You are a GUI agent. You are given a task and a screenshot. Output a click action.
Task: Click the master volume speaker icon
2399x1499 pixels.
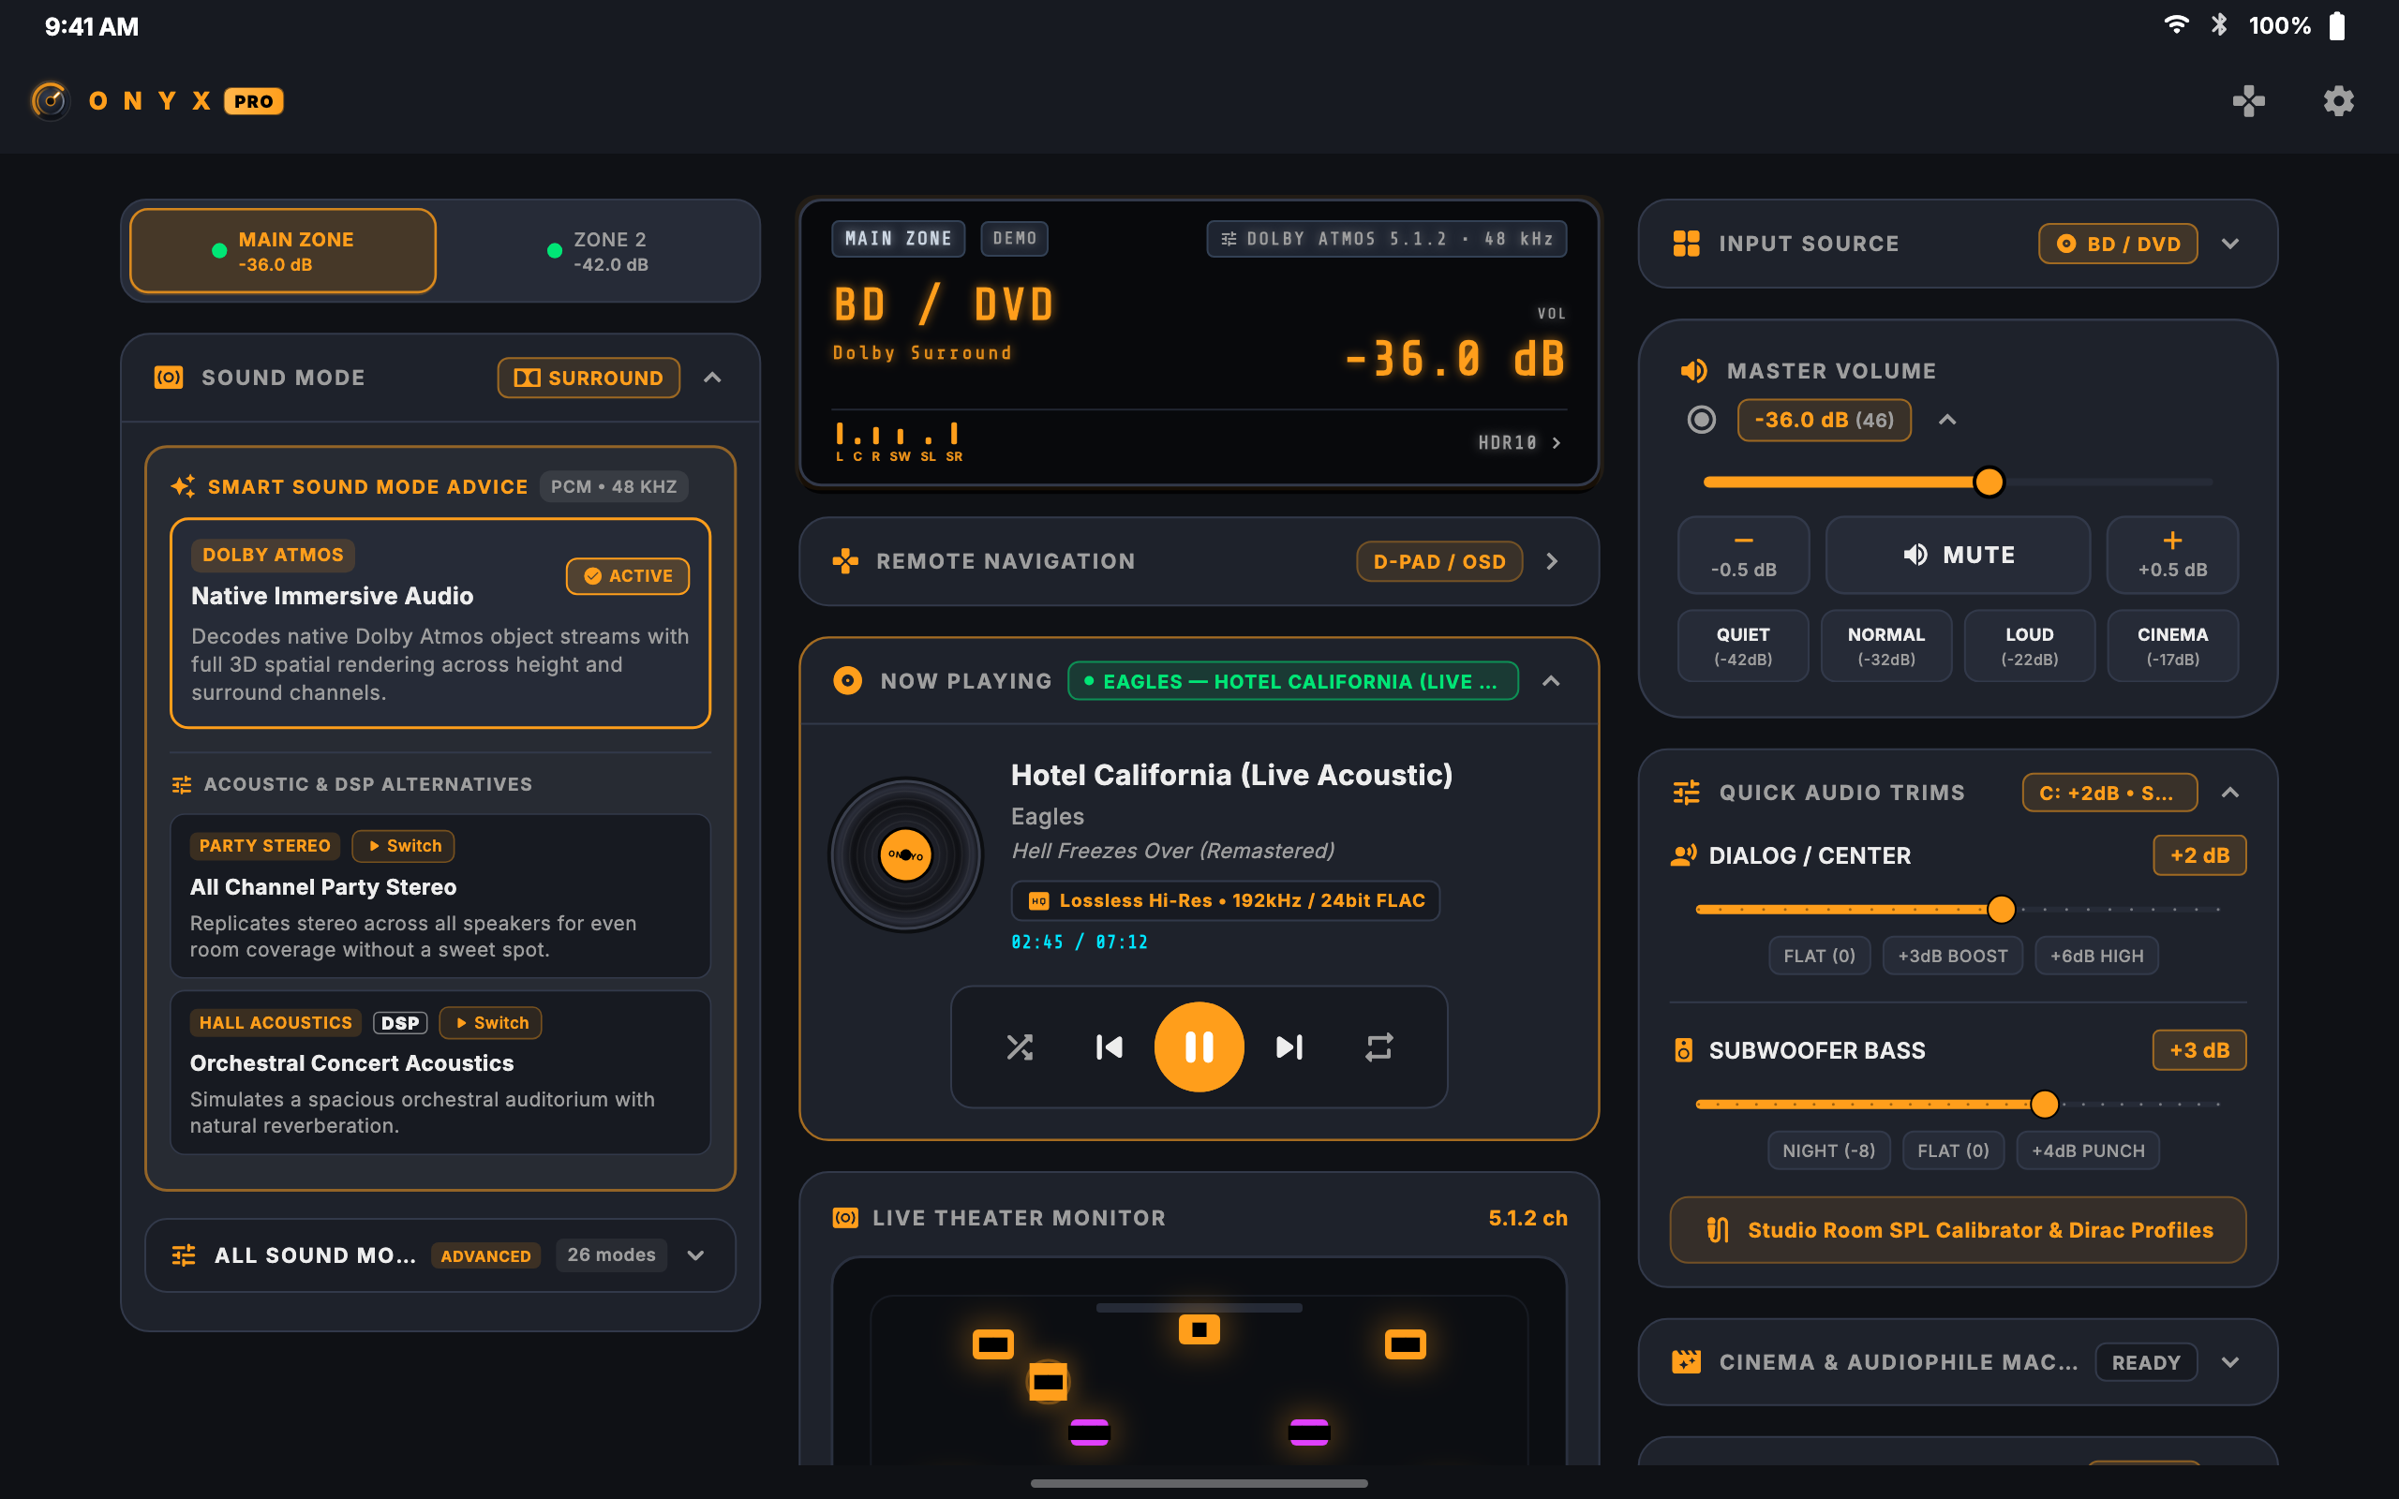click(x=1693, y=371)
